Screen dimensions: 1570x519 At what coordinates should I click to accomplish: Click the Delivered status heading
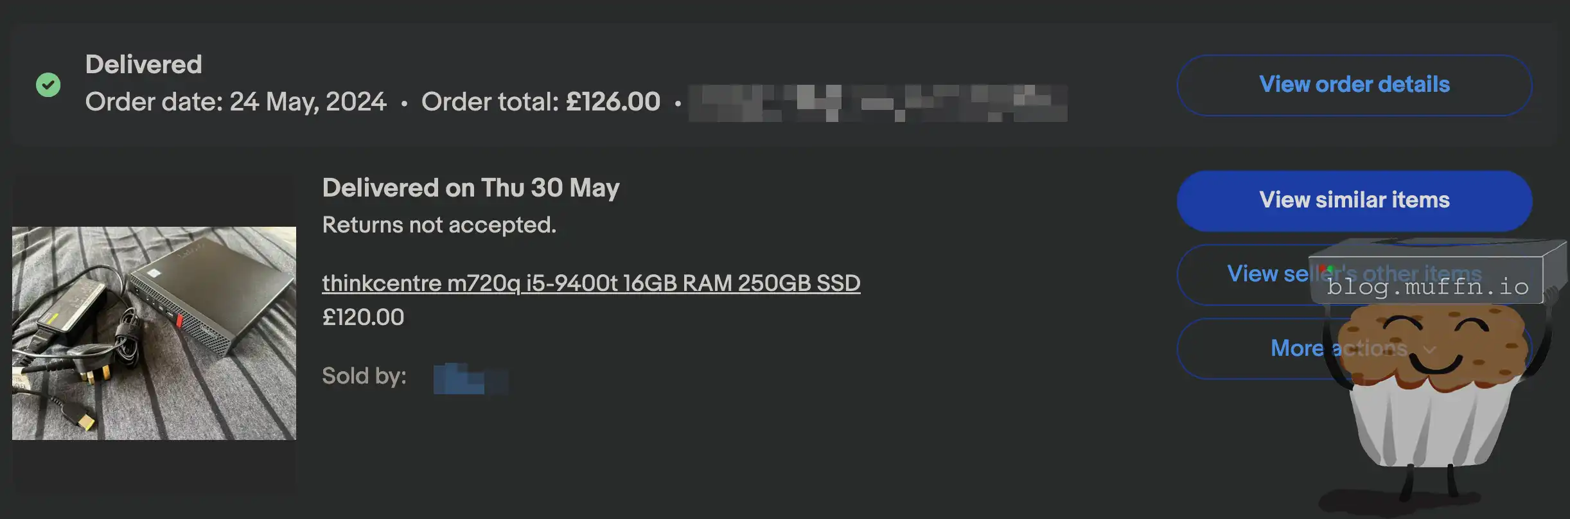pos(144,64)
